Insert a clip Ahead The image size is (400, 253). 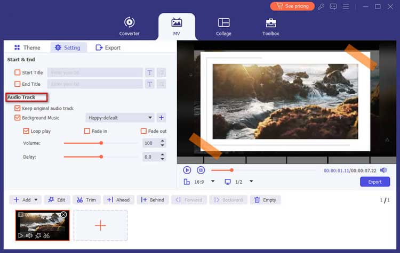pos(118,200)
